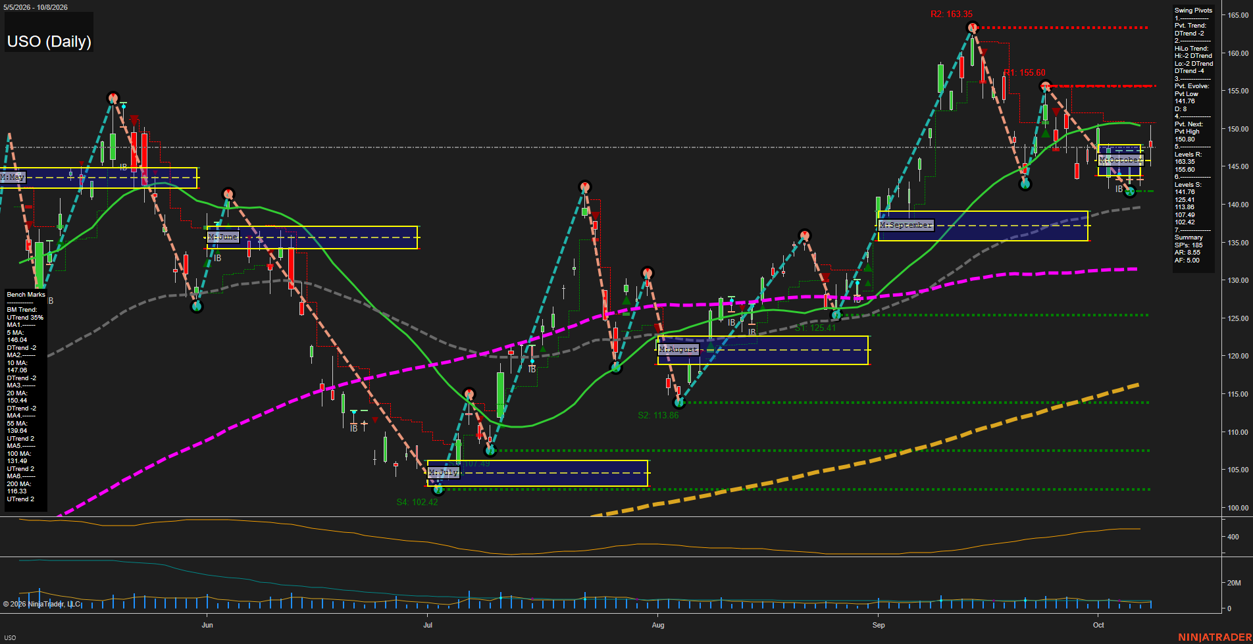Click the Bench Marks panel heading
Viewport: 1253px width, 644px height.
(26, 295)
